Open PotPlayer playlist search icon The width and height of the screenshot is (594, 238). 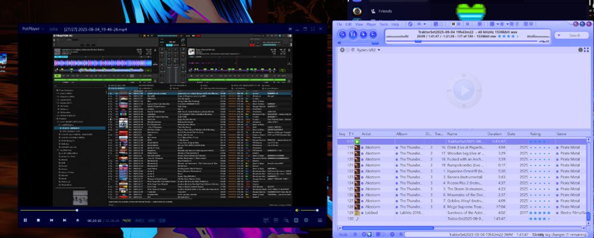(x=286, y=220)
